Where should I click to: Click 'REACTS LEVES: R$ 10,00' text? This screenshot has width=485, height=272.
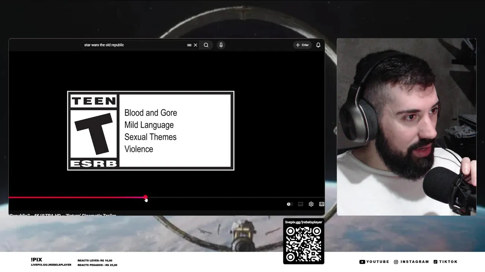95,260
